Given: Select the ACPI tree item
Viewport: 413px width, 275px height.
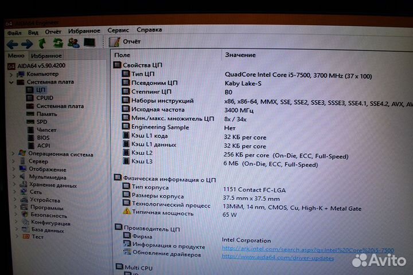Looking at the screenshot, I should pos(39,146).
